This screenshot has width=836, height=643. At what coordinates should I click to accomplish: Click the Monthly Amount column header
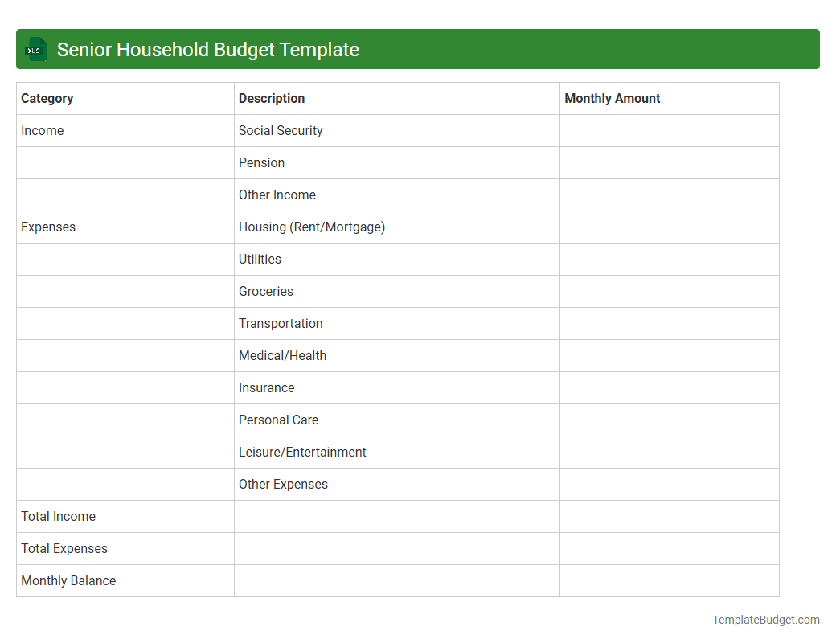pos(611,98)
